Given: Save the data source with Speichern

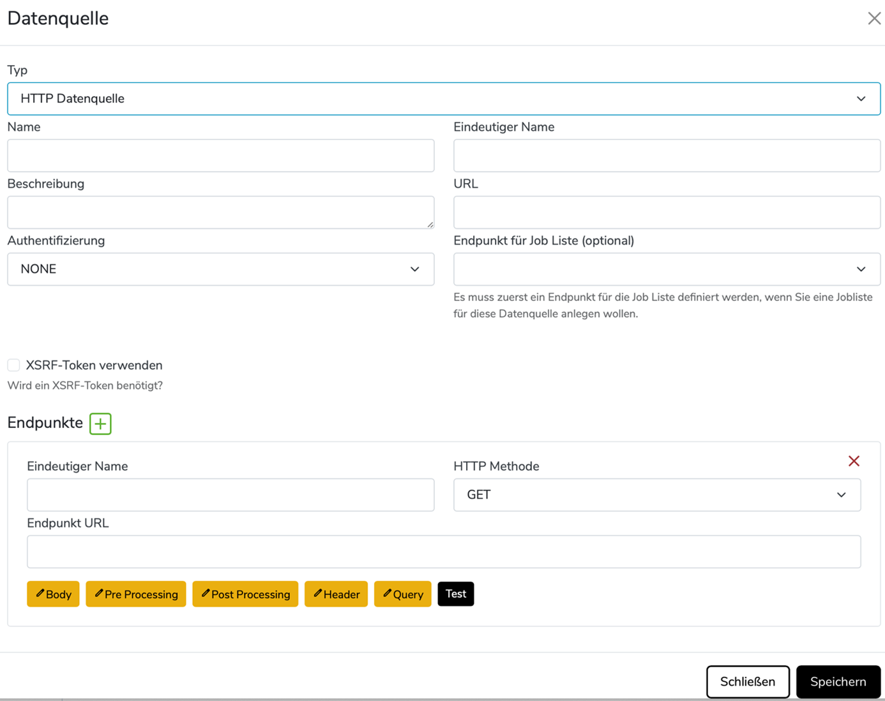Looking at the screenshot, I should (838, 682).
